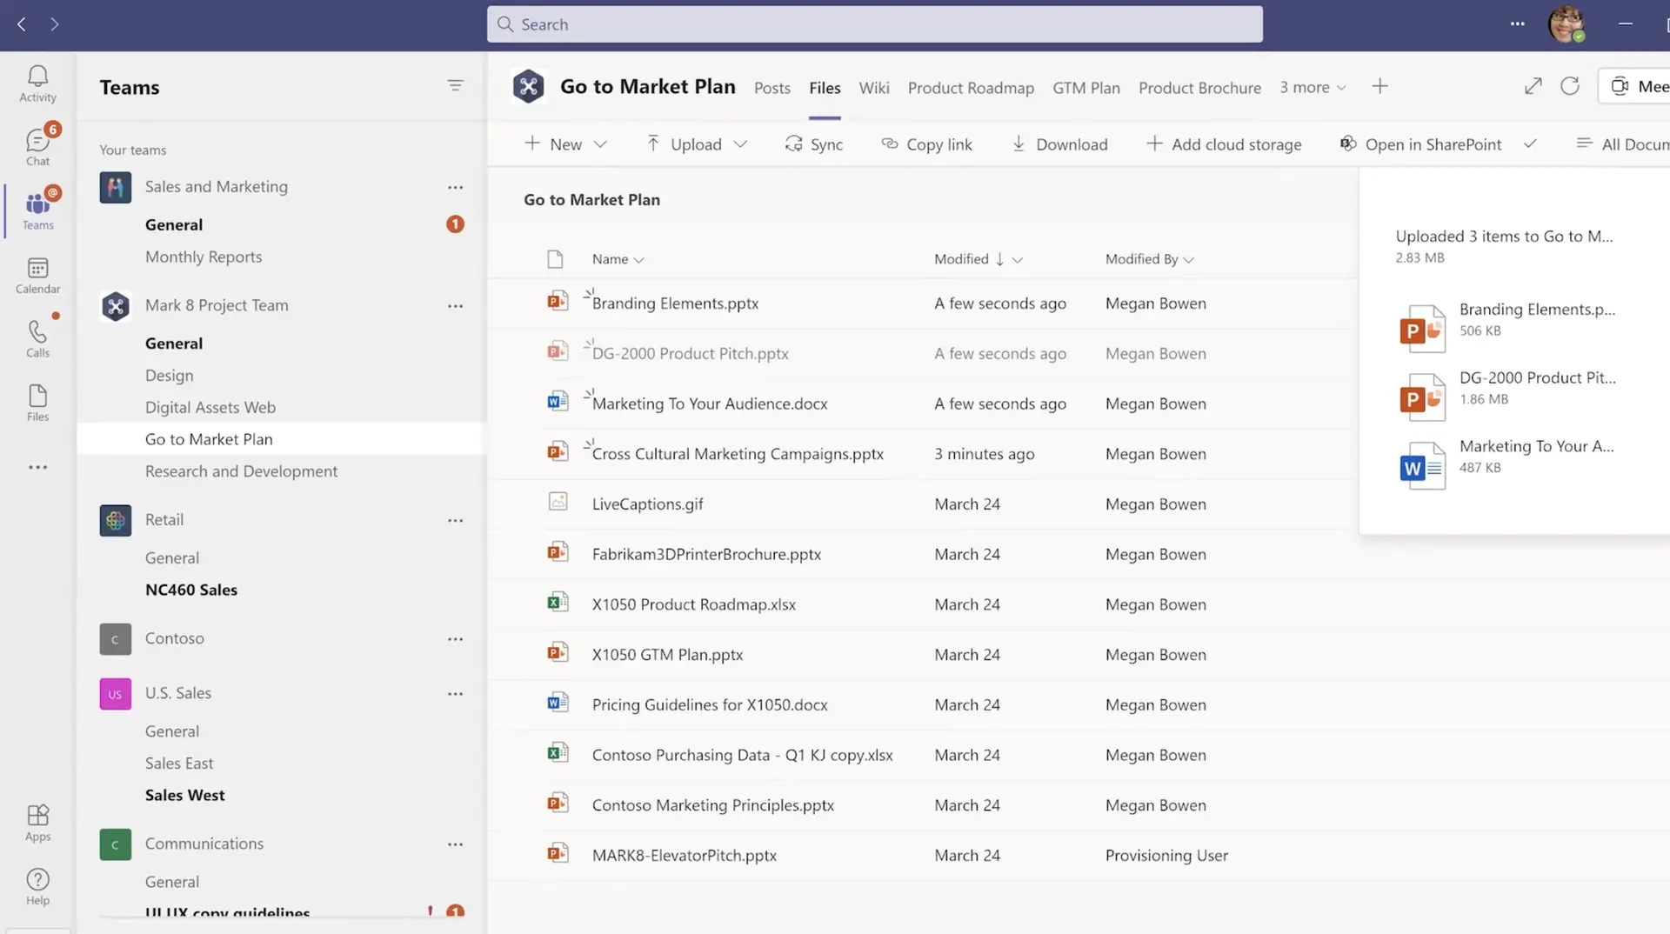
Task: Expand the tab to full screen
Action: tap(1533, 86)
